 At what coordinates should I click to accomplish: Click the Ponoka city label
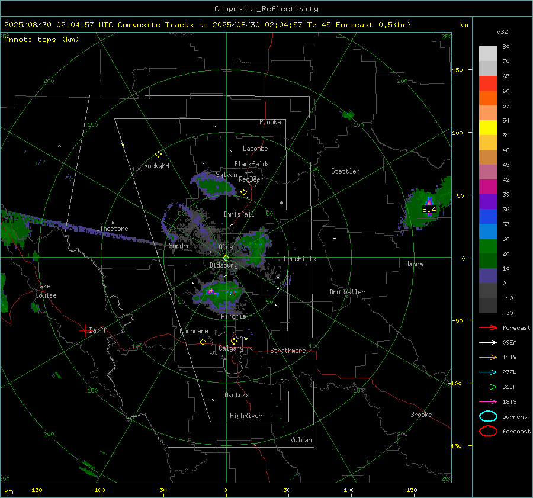tap(270, 122)
